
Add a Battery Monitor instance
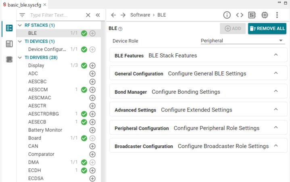[x=92, y=130]
